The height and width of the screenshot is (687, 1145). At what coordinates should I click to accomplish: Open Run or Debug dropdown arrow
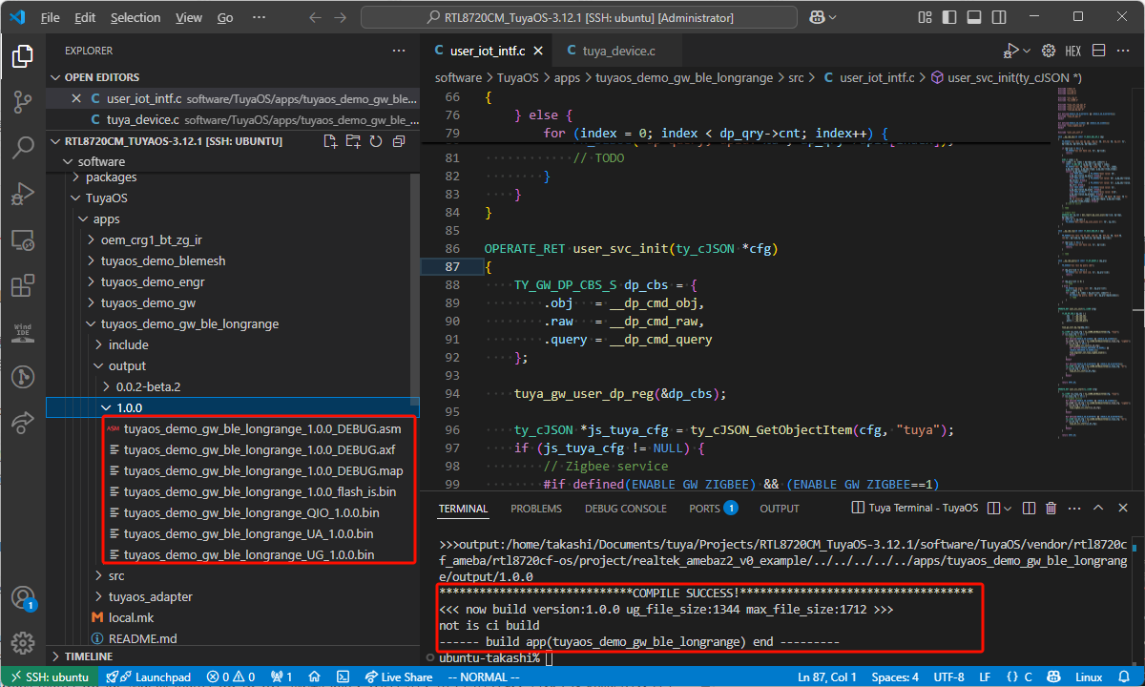[x=1027, y=51]
